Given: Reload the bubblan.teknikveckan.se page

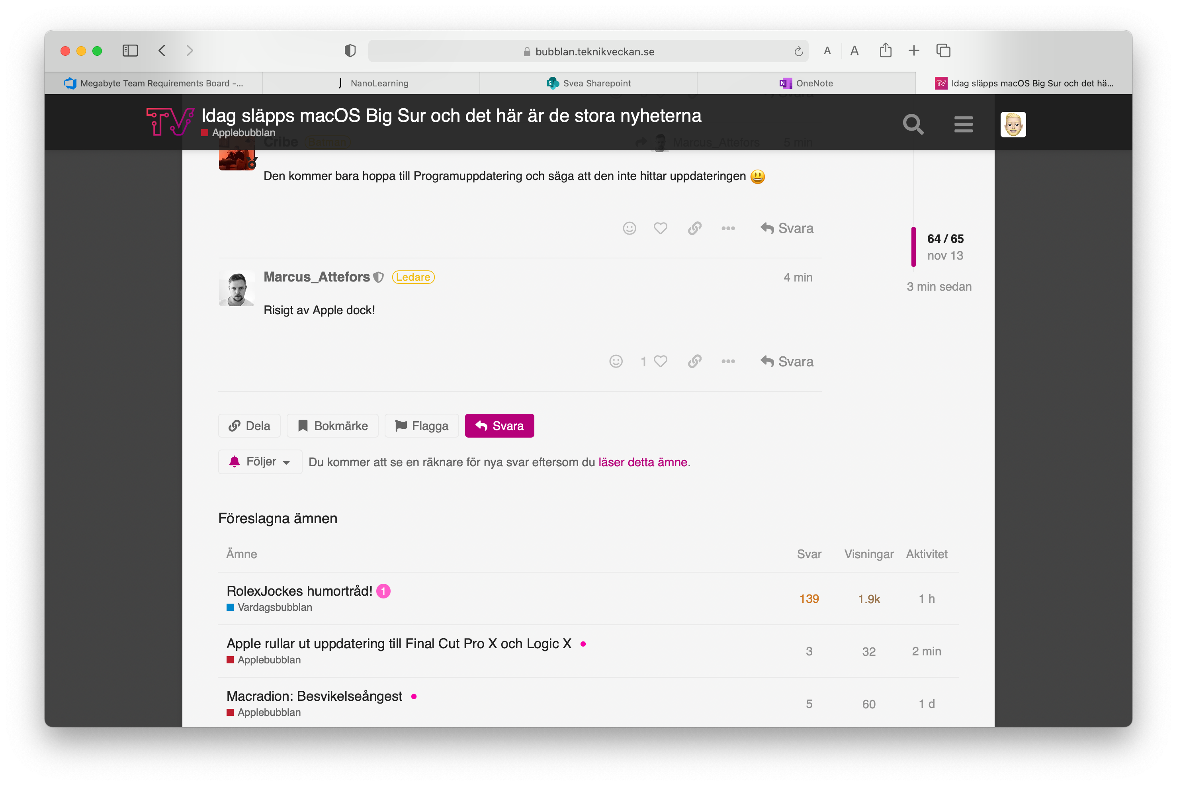Looking at the screenshot, I should click(x=798, y=51).
